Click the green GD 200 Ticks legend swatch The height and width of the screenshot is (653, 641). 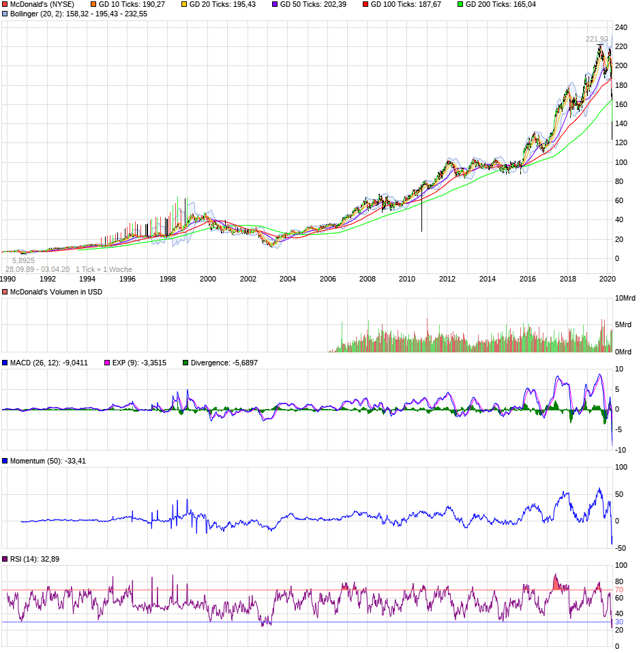[460, 5]
